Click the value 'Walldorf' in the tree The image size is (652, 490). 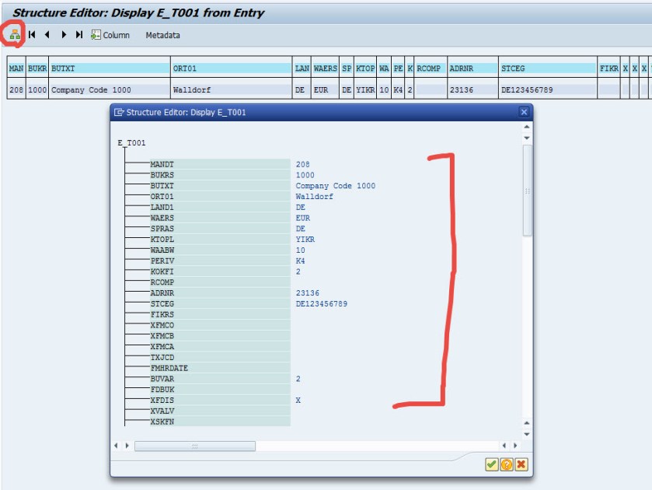pos(315,197)
